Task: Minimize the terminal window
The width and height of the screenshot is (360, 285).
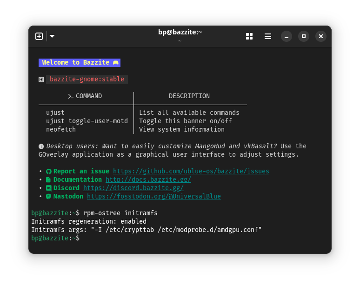Action: (x=287, y=36)
